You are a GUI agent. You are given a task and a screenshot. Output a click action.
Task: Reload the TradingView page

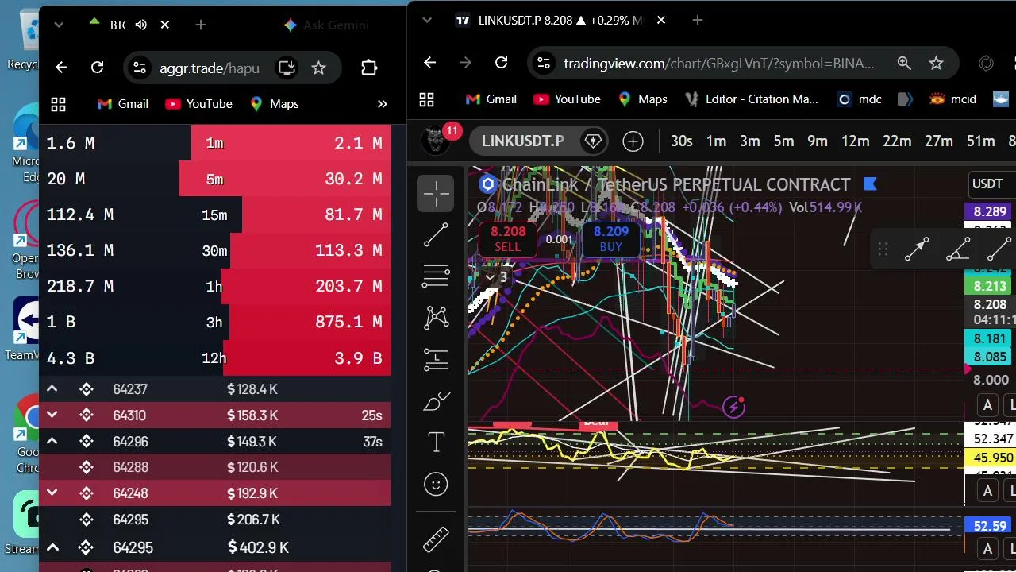point(501,63)
